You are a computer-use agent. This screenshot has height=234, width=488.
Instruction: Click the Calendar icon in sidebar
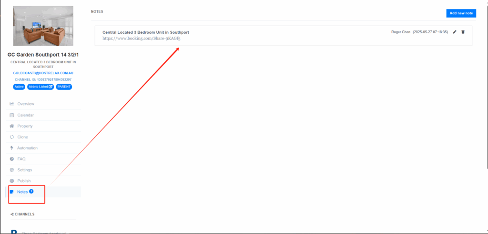(12, 115)
